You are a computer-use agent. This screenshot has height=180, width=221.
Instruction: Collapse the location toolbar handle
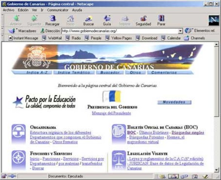click(x=2, y=31)
